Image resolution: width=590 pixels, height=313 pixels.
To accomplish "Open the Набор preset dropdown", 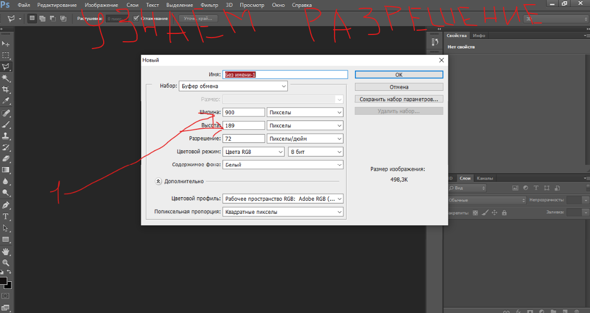I will click(233, 86).
